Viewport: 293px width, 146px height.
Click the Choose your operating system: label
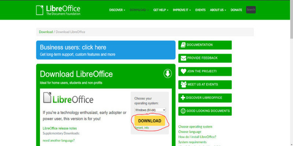[x=146, y=101]
